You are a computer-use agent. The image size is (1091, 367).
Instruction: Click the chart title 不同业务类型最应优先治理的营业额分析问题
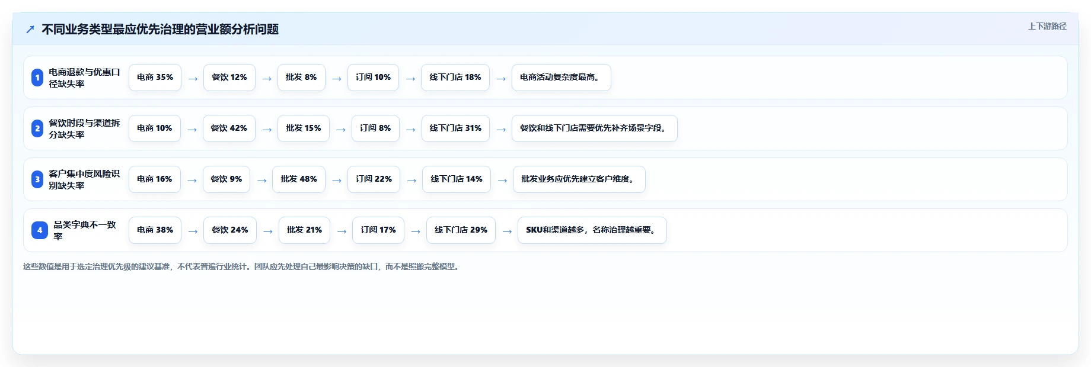coord(160,30)
